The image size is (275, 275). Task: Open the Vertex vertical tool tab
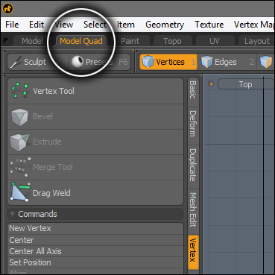[x=193, y=252]
